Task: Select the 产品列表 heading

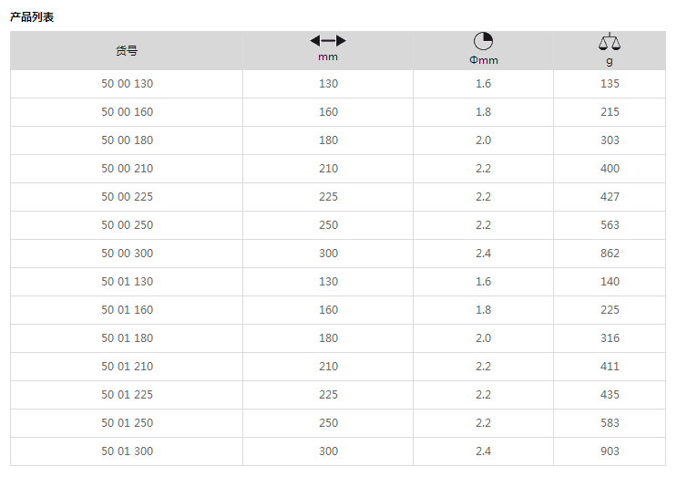Action: click(32, 17)
